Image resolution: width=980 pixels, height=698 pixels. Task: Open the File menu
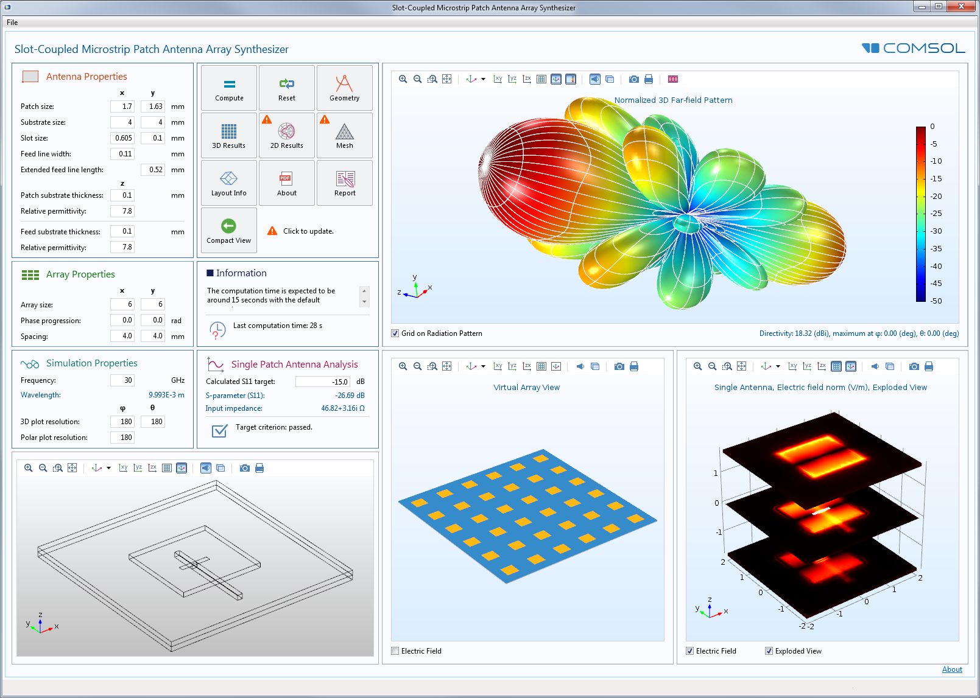click(x=12, y=23)
